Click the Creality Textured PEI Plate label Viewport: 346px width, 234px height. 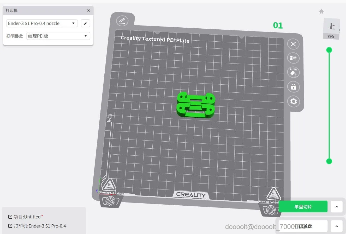point(155,39)
